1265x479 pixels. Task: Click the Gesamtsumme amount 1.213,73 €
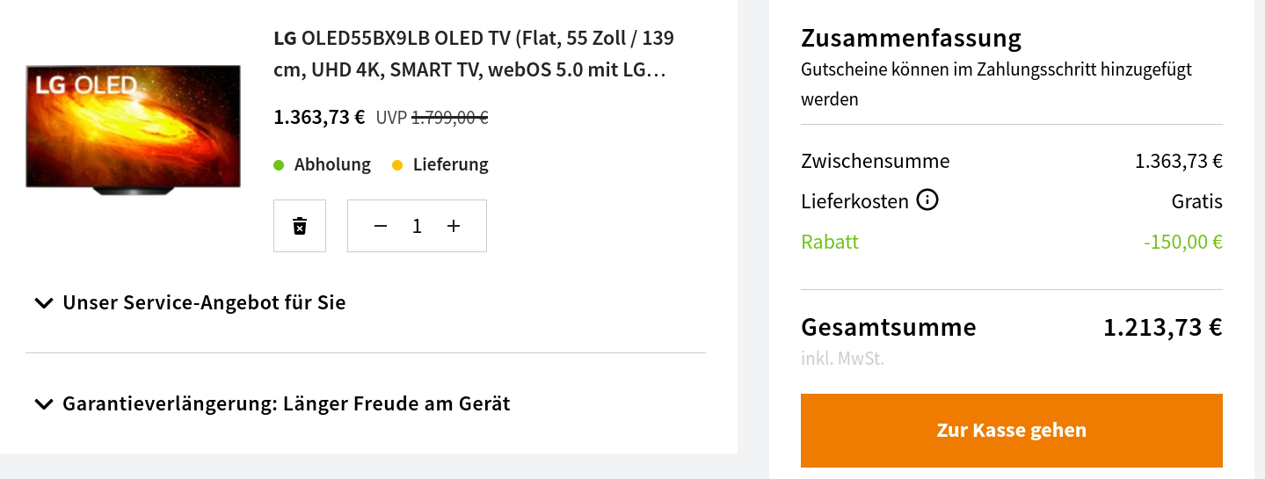point(1162,327)
